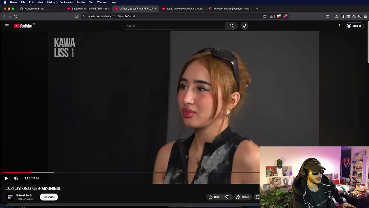369x208 pixels.
Task: Click the install app icon in address bar
Action: pos(265,16)
